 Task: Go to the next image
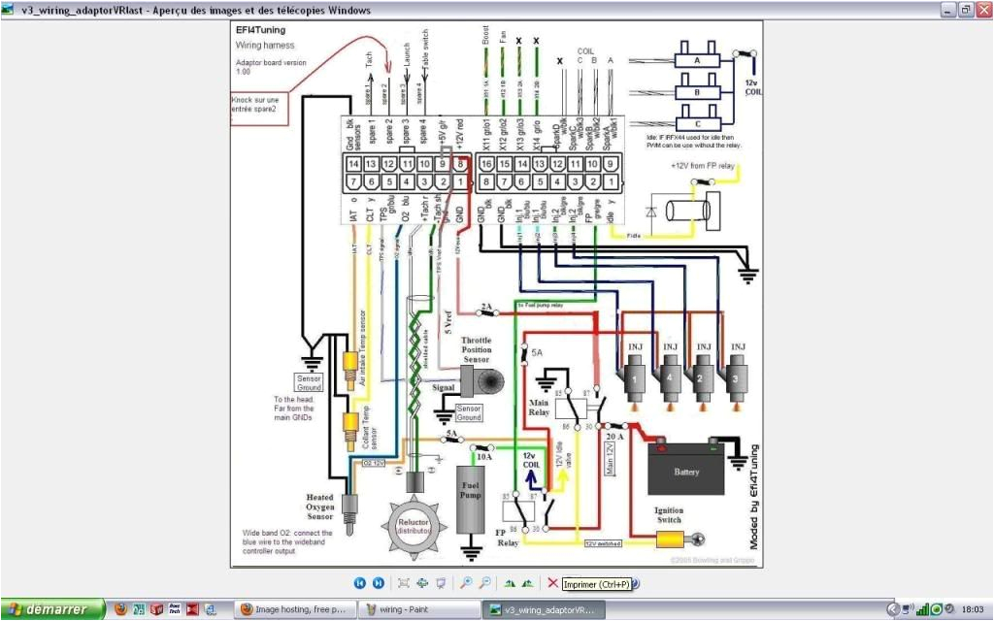pos(379,583)
